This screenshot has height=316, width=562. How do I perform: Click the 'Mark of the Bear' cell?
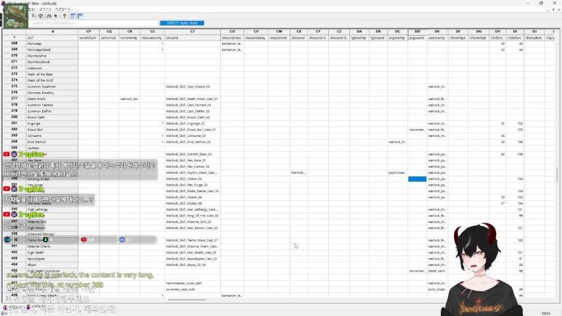coord(52,74)
